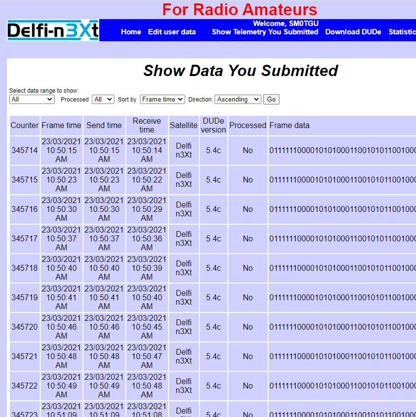
Task: Open the Direction Ascending dropdown
Action: [238, 100]
